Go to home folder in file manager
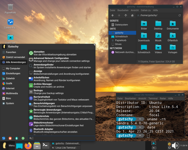 (x=132, y=15)
